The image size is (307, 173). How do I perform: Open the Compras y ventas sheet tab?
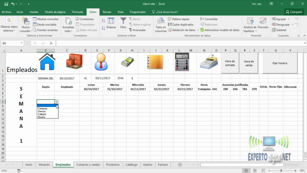(x=88, y=165)
